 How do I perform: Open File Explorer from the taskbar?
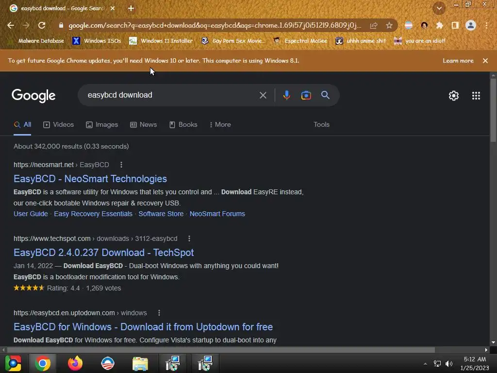point(140,363)
